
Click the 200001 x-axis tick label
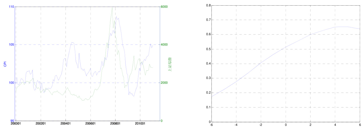click(16, 124)
